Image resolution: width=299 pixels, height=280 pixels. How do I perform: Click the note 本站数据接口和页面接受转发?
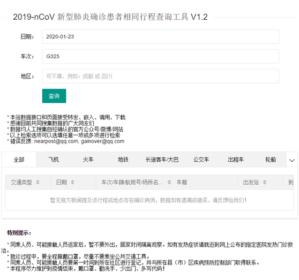pos(67,117)
